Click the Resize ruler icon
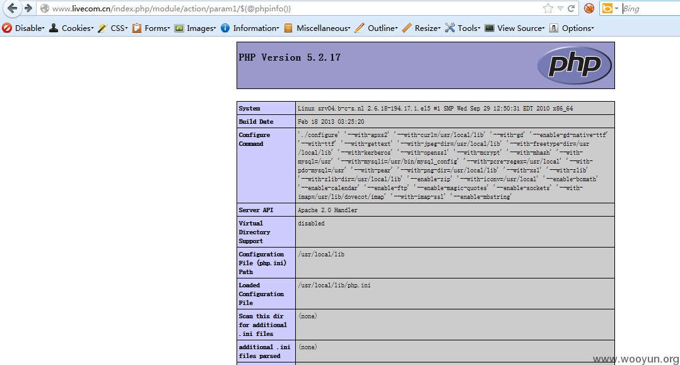680x365 pixels. pos(407,28)
